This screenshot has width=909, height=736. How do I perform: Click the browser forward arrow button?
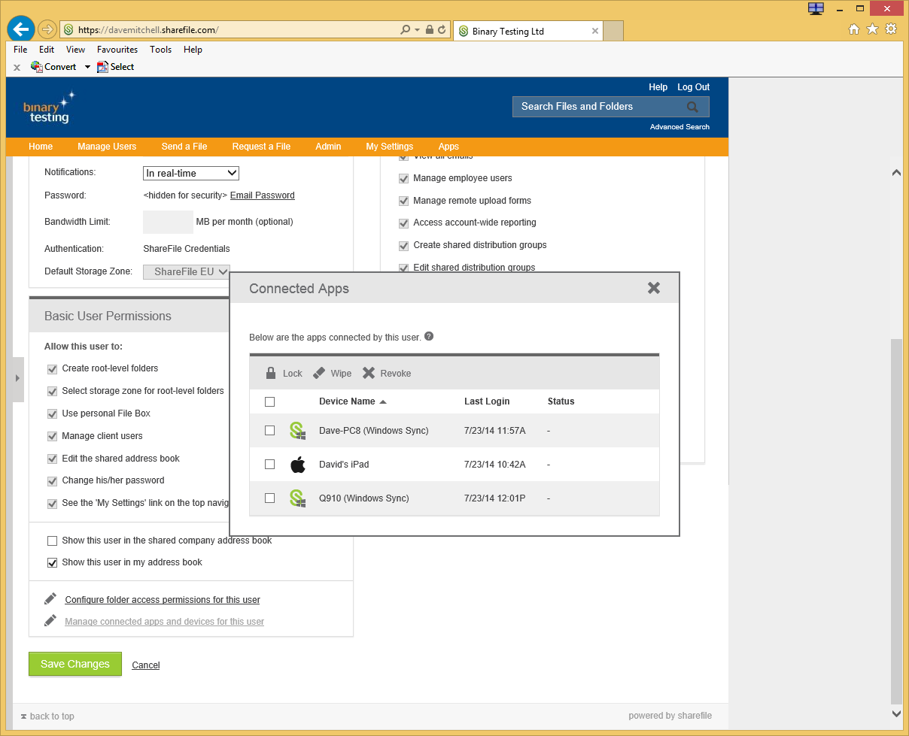tap(47, 30)
